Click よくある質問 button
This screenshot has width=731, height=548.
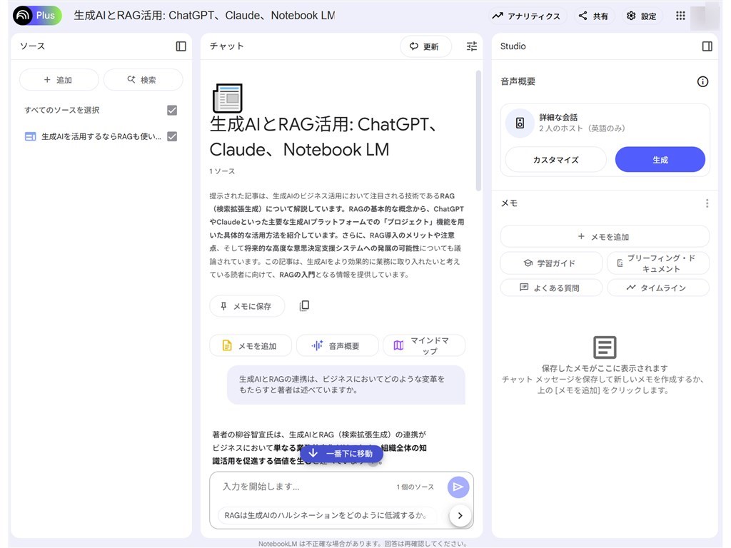(x=552, y=288)
